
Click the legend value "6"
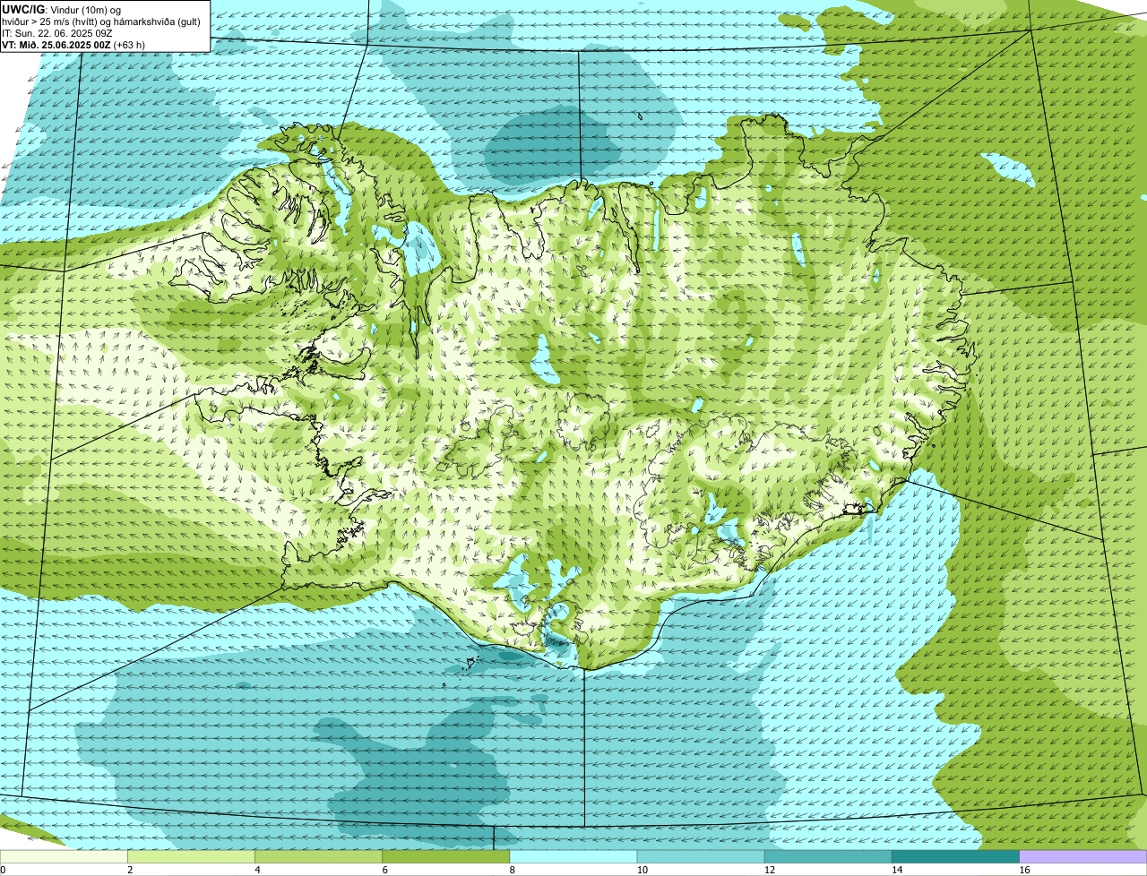coord(384,870)
